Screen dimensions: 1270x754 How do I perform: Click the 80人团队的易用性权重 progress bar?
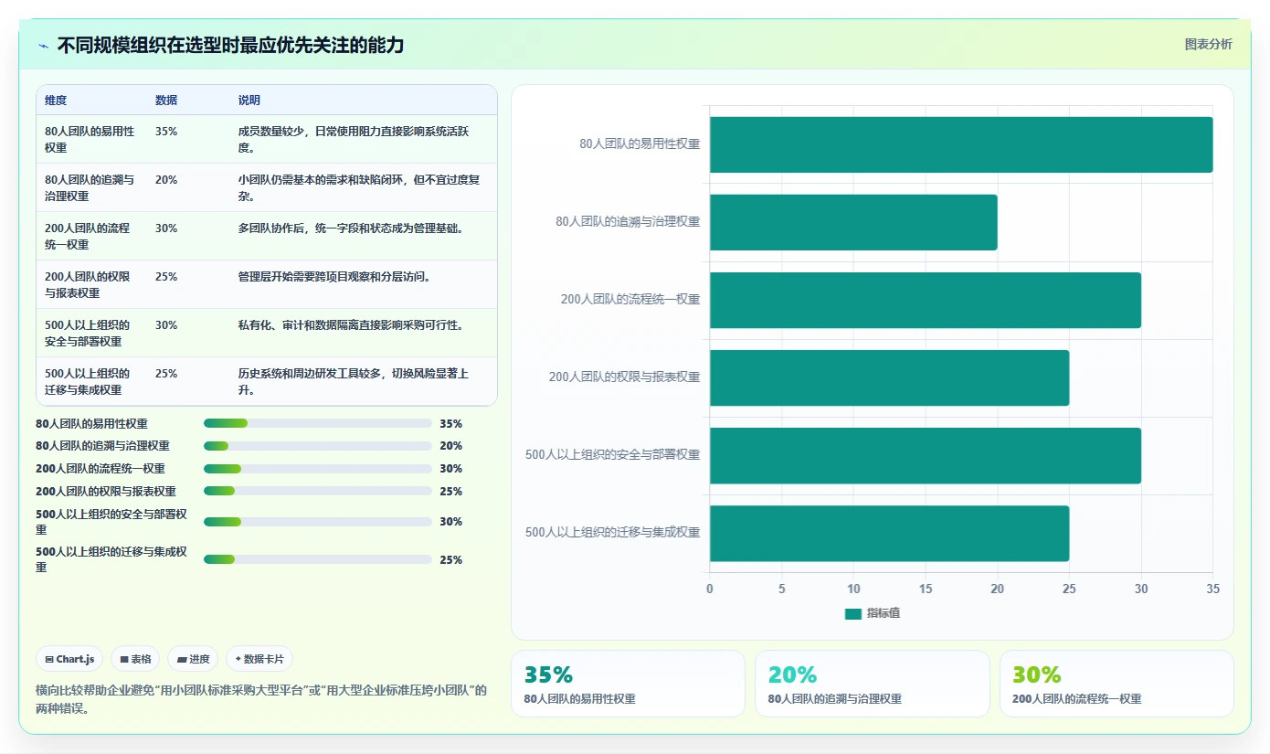point(318,423)
